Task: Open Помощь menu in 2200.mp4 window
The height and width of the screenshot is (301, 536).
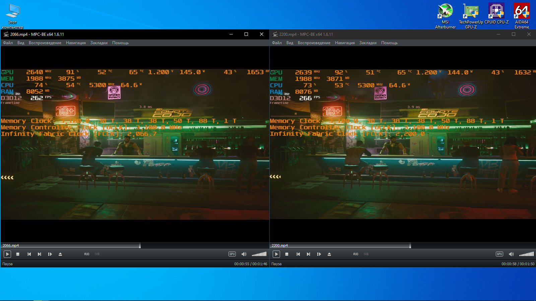Action: (x=389, y=43)
